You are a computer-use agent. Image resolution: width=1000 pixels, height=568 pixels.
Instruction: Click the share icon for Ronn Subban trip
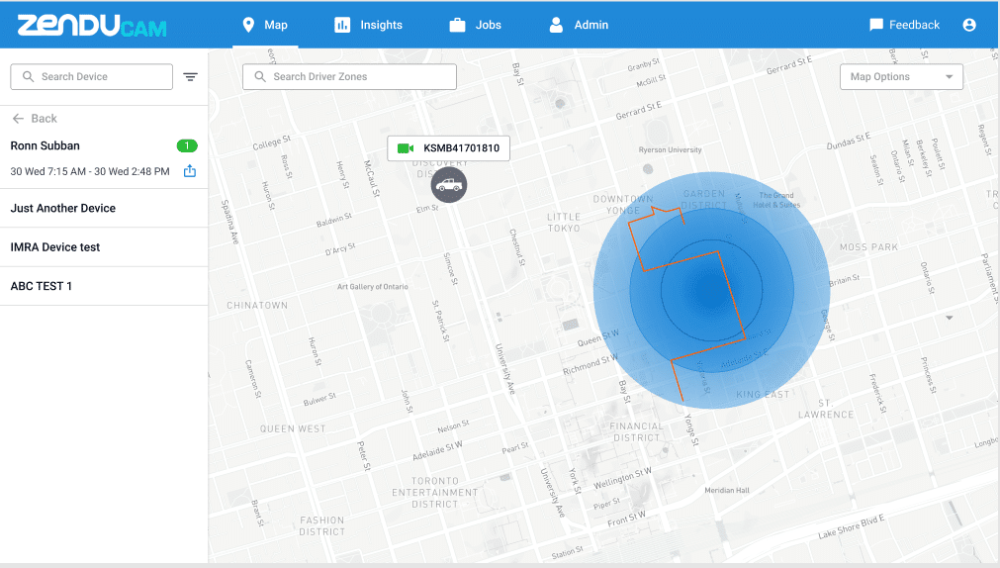pyautogui.click(x=190, y=171)
